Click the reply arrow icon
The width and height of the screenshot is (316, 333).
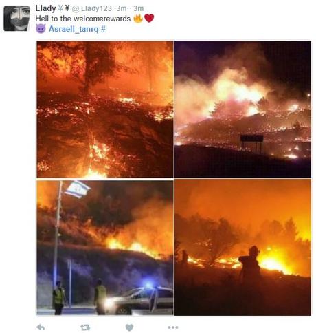click(41, 327)
